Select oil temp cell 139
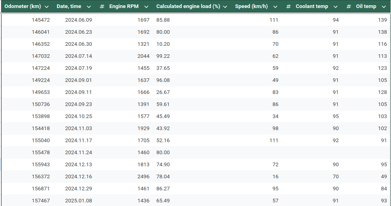 point(383,20)
